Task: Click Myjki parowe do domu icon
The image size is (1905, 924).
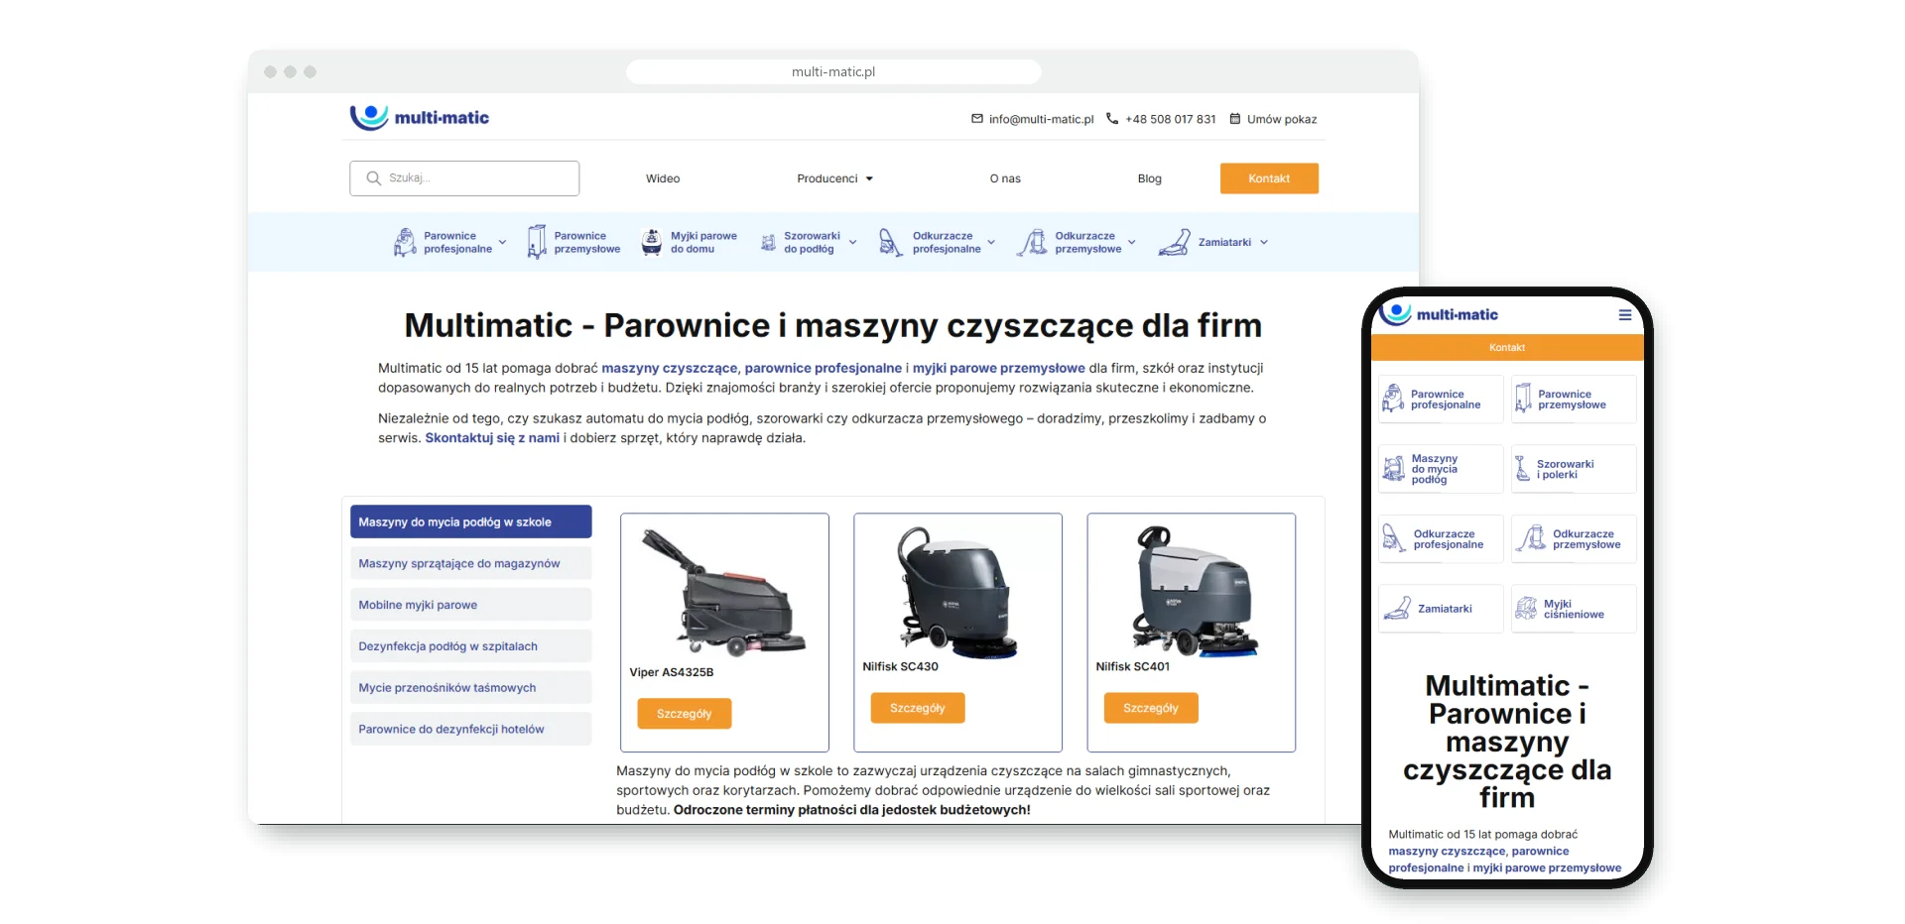Action: tap(652, 242)
